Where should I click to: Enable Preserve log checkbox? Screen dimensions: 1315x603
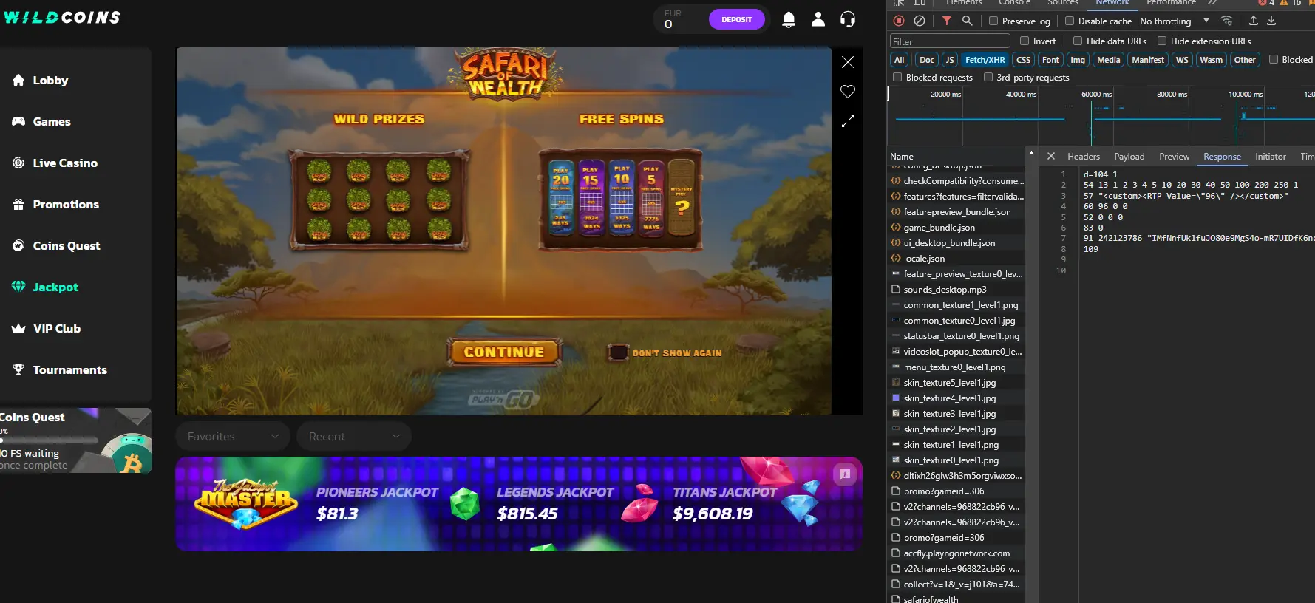point(993,21)
